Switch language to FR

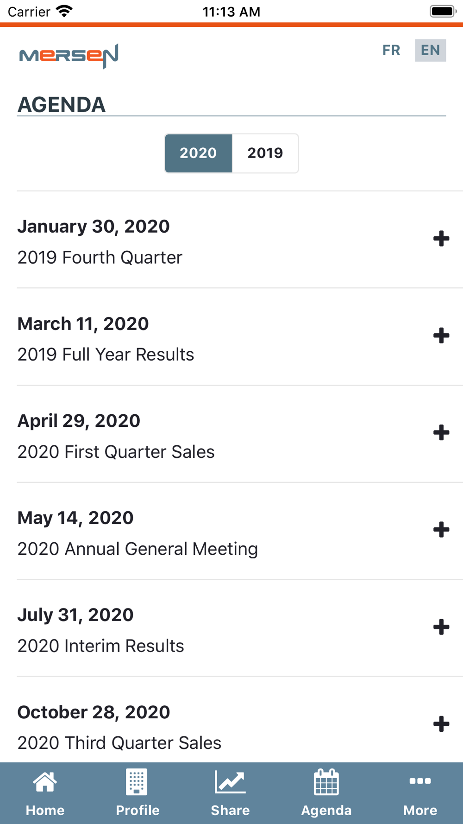pyautogui.click(x=391, y=50)
